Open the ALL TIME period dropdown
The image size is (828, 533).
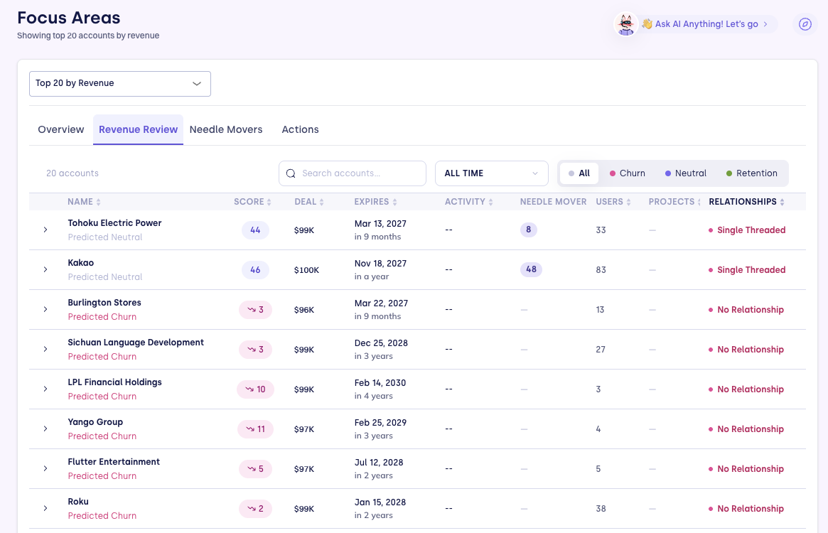tap(492, 173)
